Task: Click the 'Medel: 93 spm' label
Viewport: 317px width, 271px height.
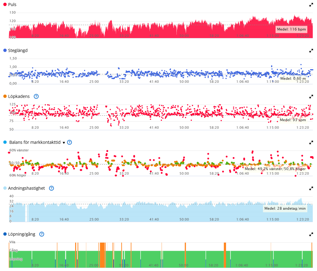Action: pyautogui.click(x=293, y=120)
